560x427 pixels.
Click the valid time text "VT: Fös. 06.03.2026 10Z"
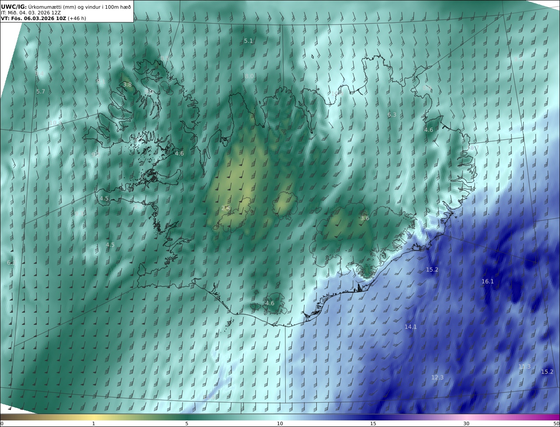click(x=33, y=18)
